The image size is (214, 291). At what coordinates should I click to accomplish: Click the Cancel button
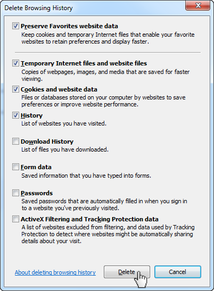click(x=178, y=272)
